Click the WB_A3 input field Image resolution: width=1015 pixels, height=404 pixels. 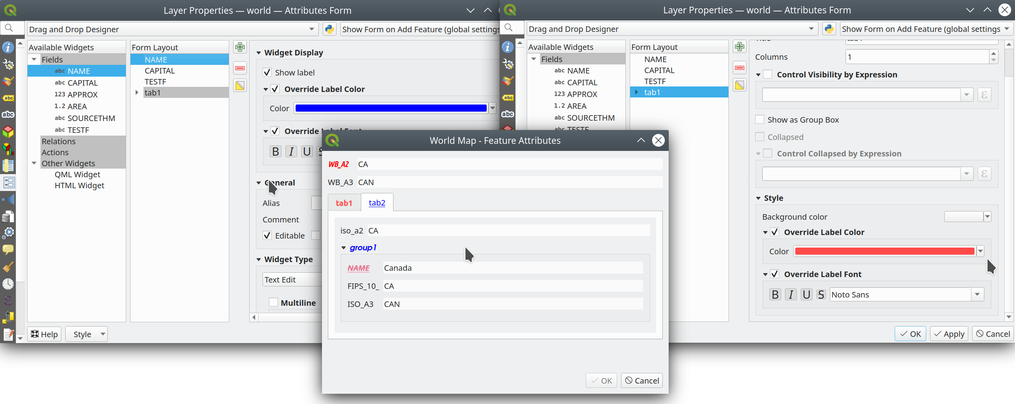point(509,182)
